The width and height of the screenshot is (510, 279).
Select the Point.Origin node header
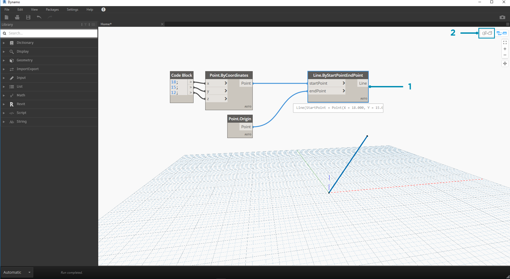pos(239,119)
